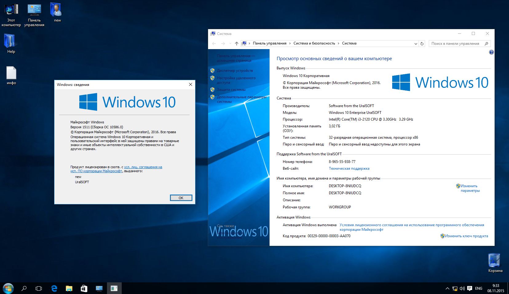Image resolution: width=509 pixels, height=294 pixels.
Task: Expand the chevron after 'Система и безопасность'
Action: coord(338,43)
